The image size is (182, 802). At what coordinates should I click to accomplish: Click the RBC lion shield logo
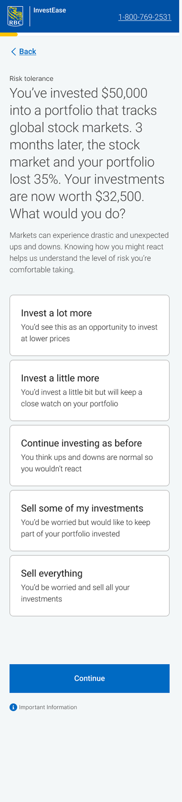(x=15, y=16)
